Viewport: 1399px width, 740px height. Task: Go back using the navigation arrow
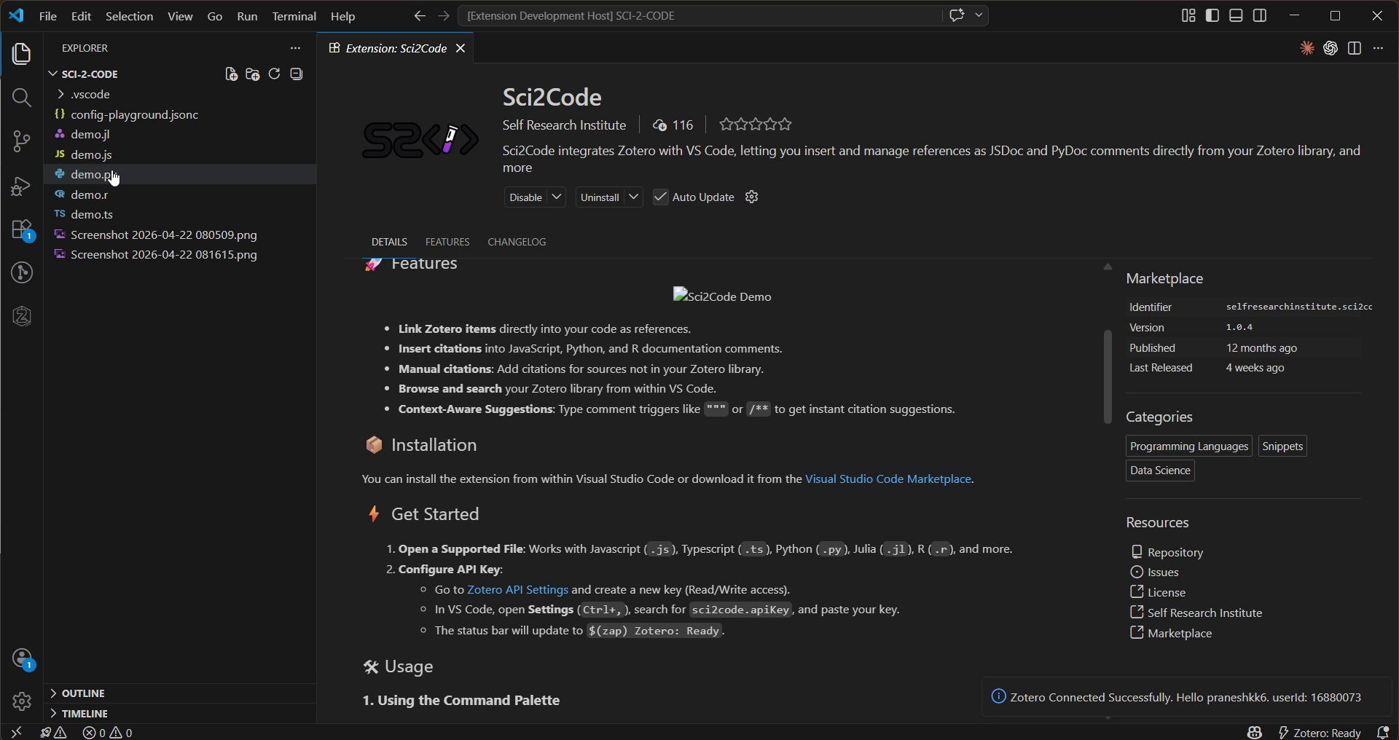click(420, 15)
